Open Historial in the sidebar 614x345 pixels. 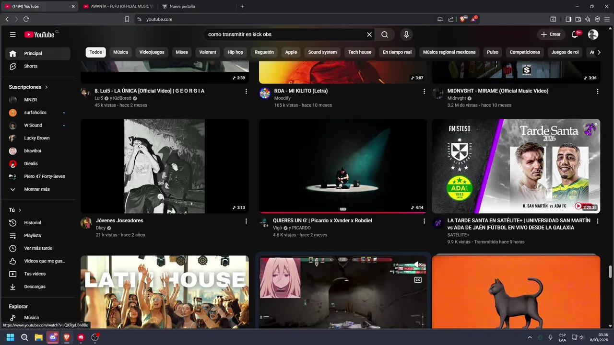pyautogui.click(x=37, y=223)
